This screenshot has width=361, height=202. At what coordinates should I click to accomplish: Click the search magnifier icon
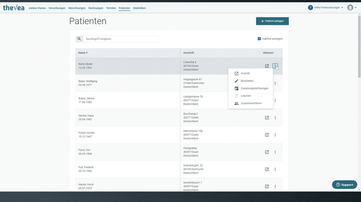[x=79, y=39]
